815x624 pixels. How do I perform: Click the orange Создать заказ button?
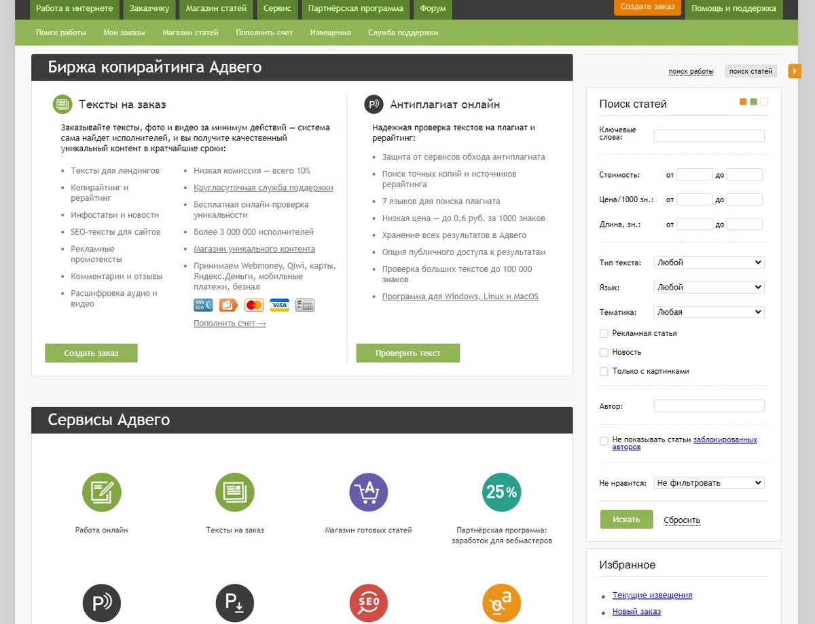pos(647,7)
